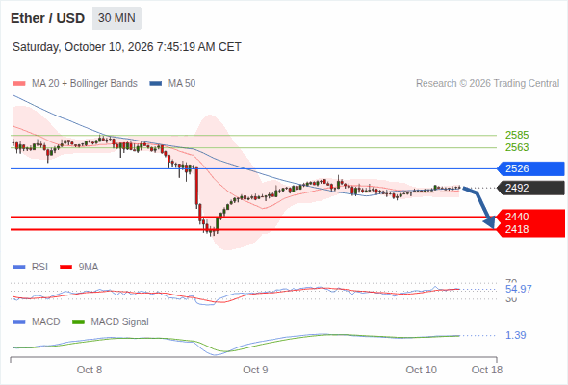Click the Oct 9 axis marker

click(x=255, y=370)
